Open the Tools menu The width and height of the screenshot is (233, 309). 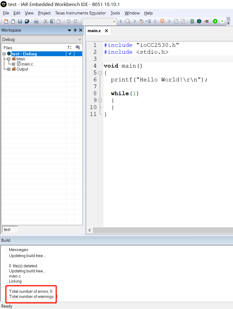(115, 13)
